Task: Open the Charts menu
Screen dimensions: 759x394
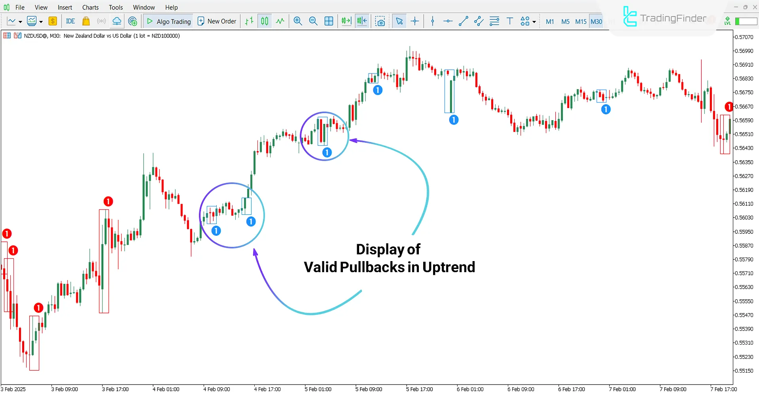Action: pos(90,7)
